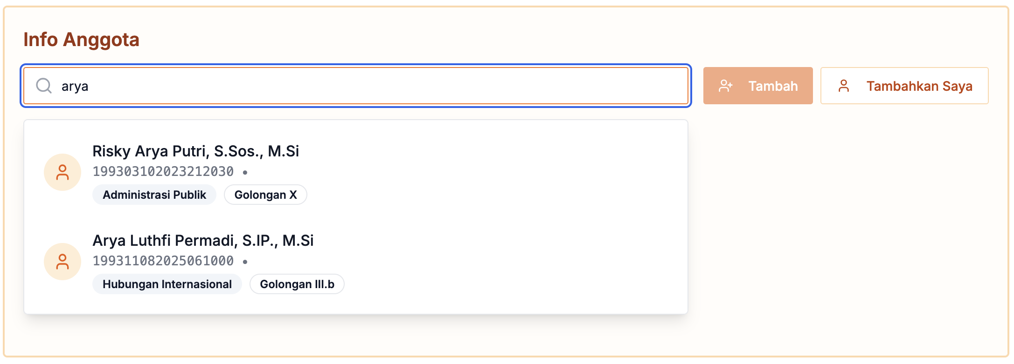Select the bullet separator after Risky's NIP
Screen dimensions: 1014x364
click(x=246, y=172)
